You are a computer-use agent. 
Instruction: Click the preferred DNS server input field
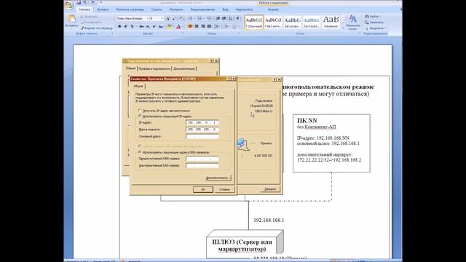click(202, 159)
